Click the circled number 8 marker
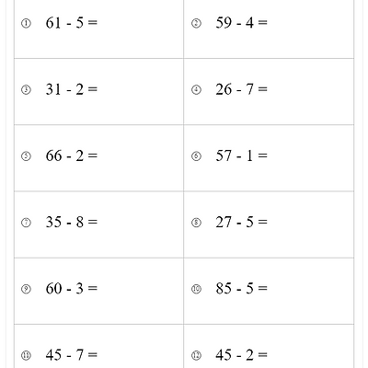The image size is (368, 368). [x=196, y=223]
